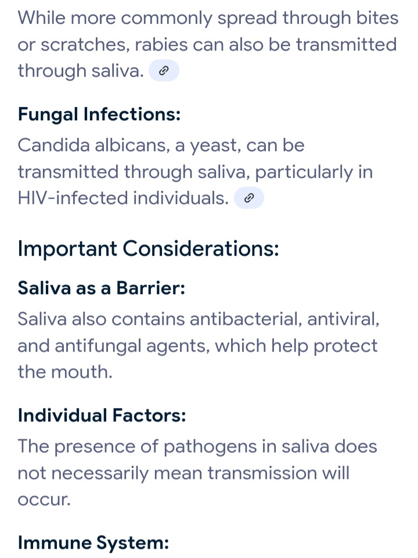Viewport: 418px width, 558px height.
Task: Select the Individual Factors heading
Action: (x=102, y=415)
